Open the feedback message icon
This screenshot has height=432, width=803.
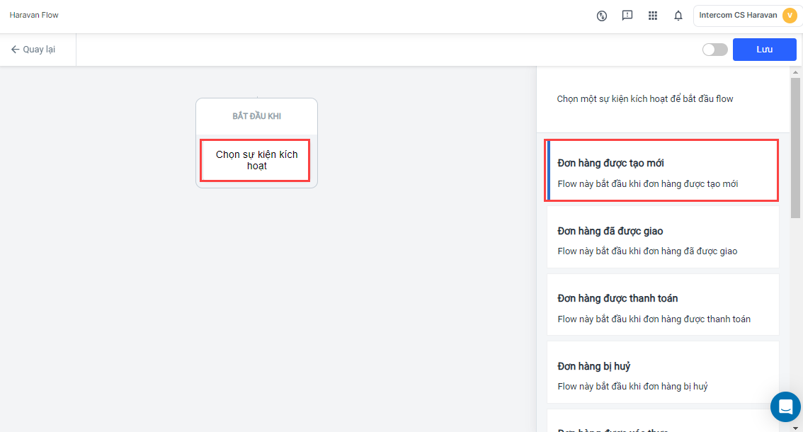[x=627, y=16]
